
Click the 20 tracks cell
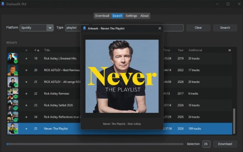click(x=194, y=59)
